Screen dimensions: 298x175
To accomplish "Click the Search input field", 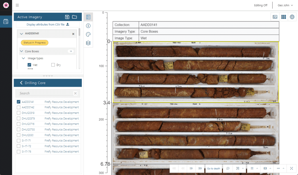I will point(45,93).
